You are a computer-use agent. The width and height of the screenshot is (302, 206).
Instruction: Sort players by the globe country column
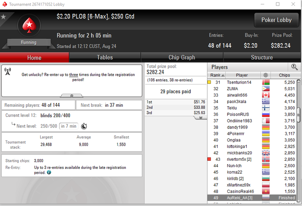coord(266,75)
